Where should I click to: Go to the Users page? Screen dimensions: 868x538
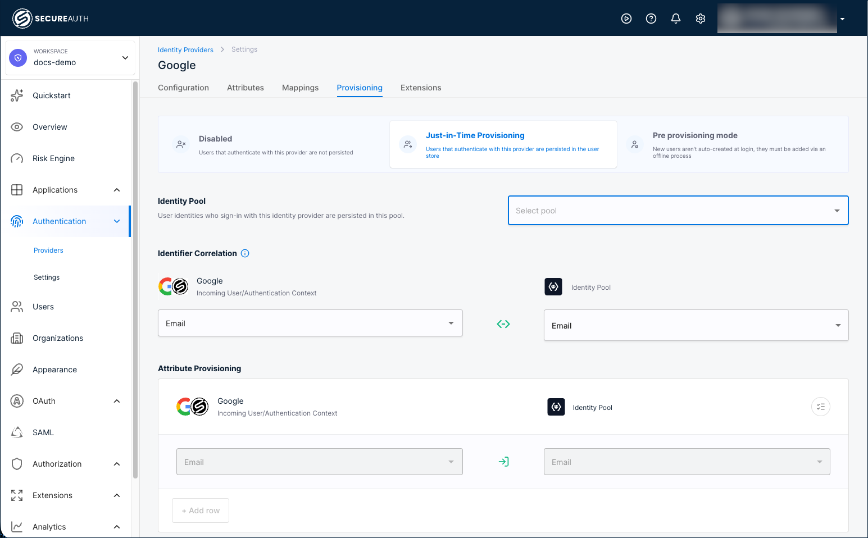43,307
